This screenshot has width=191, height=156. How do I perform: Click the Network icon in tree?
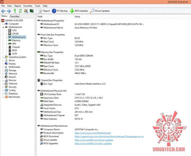[x=6, y=74]
